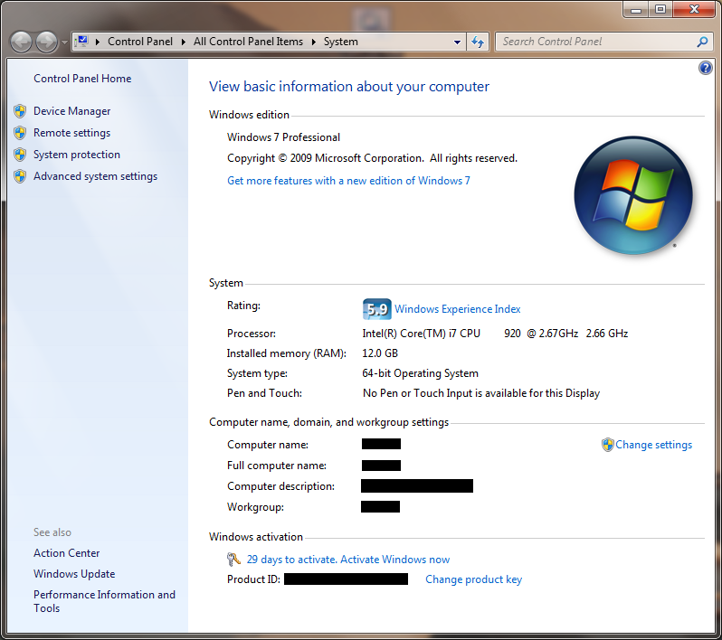Image resolution: width=722 pixels, height=640 pixels.
Task: Expand the arrow after Control Panel breadcrumb
Action: pos(184,42)
